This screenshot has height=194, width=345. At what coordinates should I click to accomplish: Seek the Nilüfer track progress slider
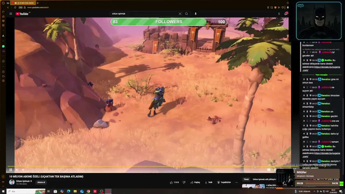[318, 183]
